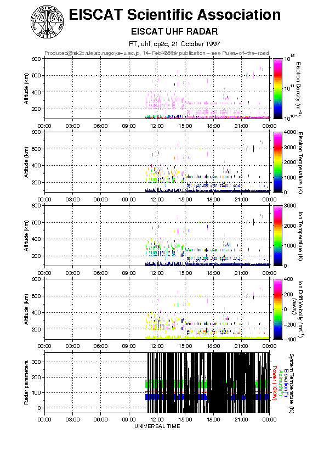Click the Ion Drift Velocity color bar

(278, 309)
